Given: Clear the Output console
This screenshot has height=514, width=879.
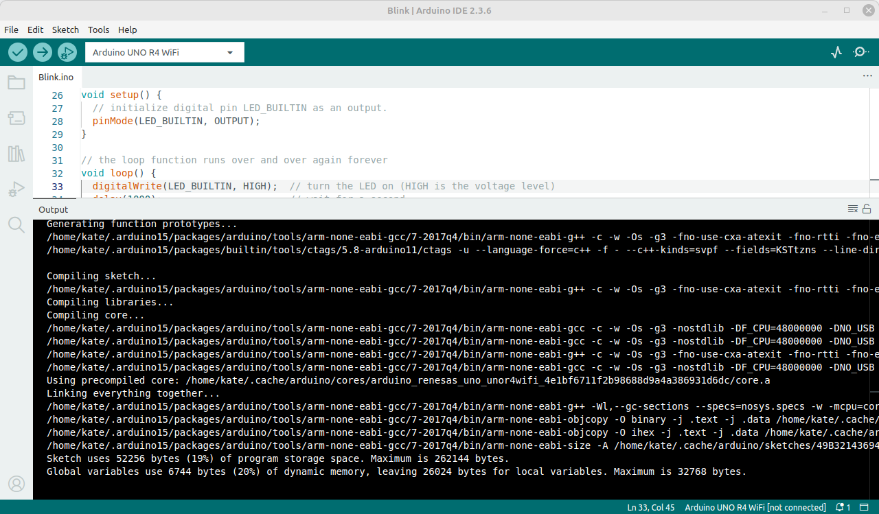Looking at the screenshot, I should click(852, 209).
